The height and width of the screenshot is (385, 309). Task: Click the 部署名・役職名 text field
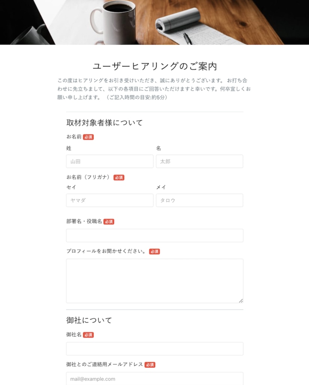tap(155, 235)
